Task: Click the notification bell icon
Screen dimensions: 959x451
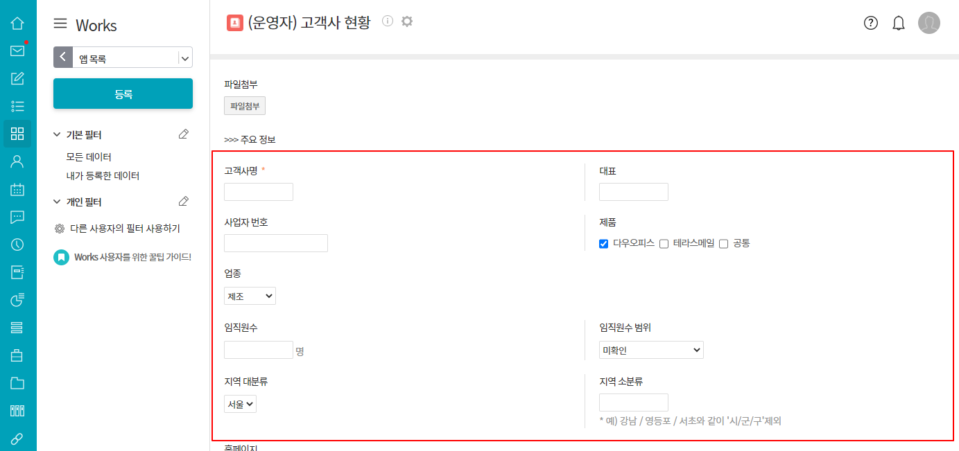Action: click(x=899, y=23)
